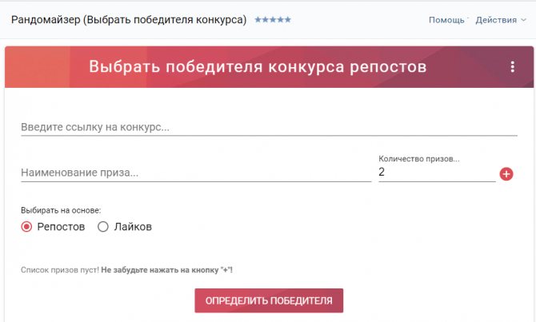Open the Помощь help link
This screenshot has height=322, width=536.
[x=446, y=20]
